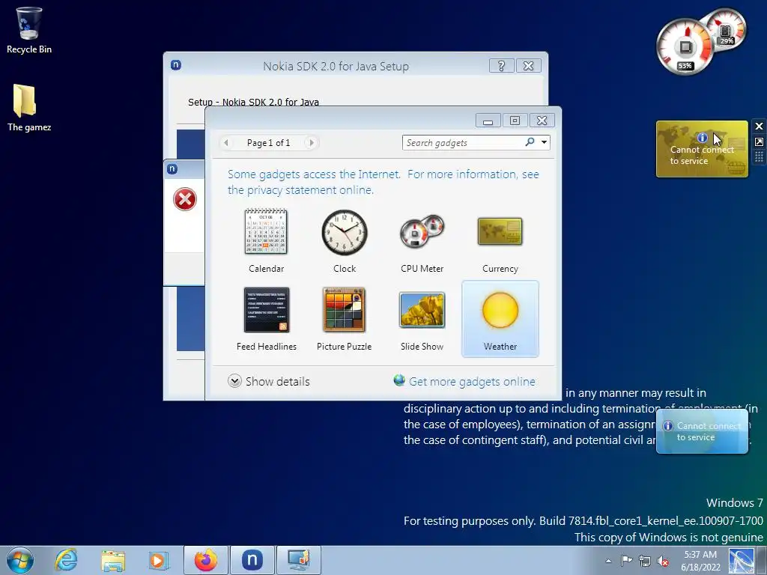
Task: Click the network tray icon
Action: click(645, 561)
